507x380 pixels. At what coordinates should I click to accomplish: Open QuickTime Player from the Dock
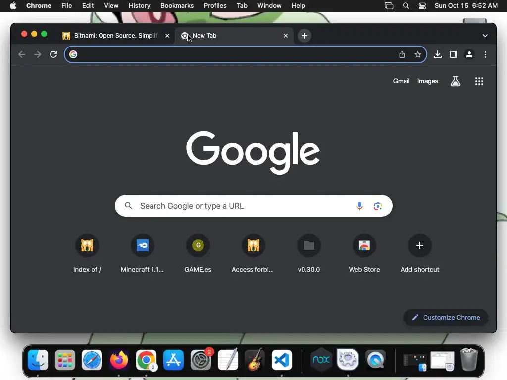tap(375, 360)
